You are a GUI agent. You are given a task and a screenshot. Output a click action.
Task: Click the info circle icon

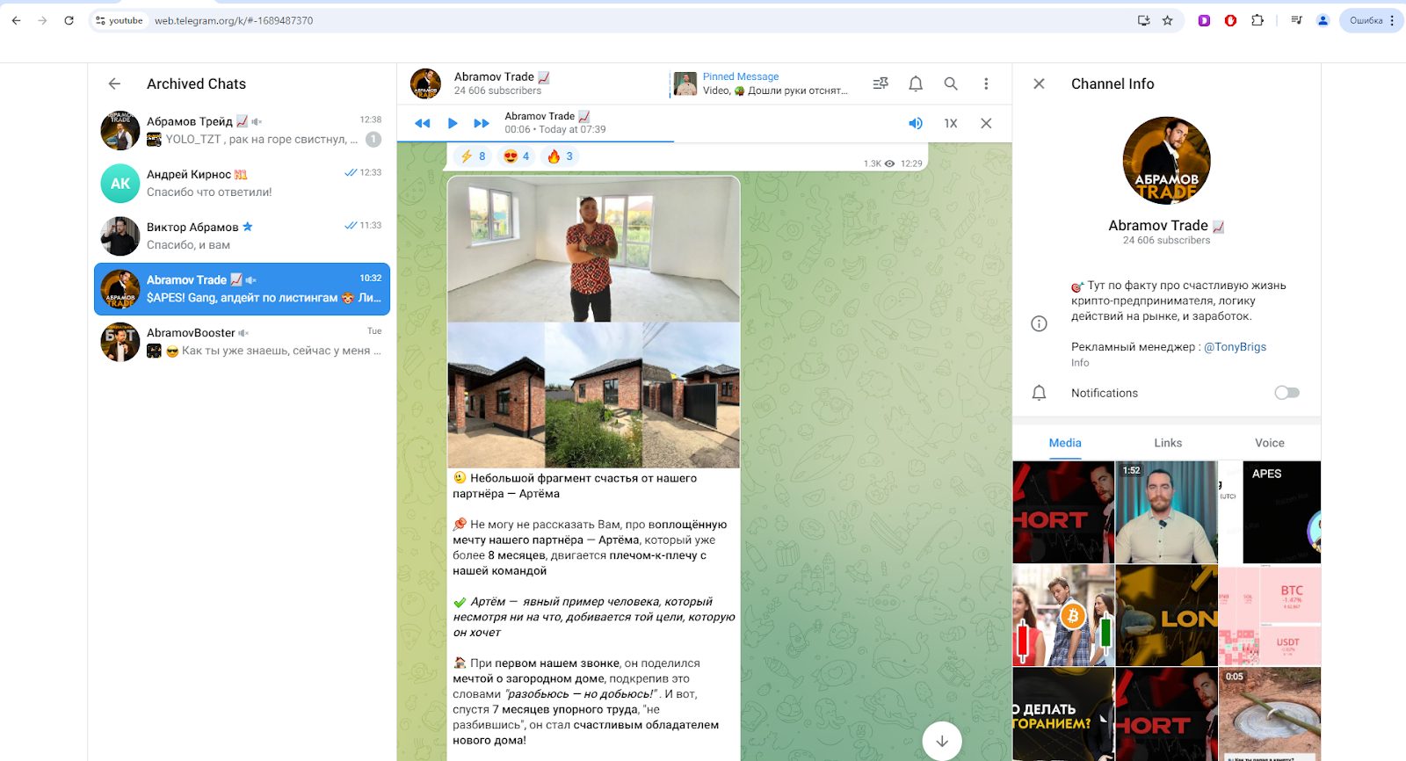click(1039, 323)
